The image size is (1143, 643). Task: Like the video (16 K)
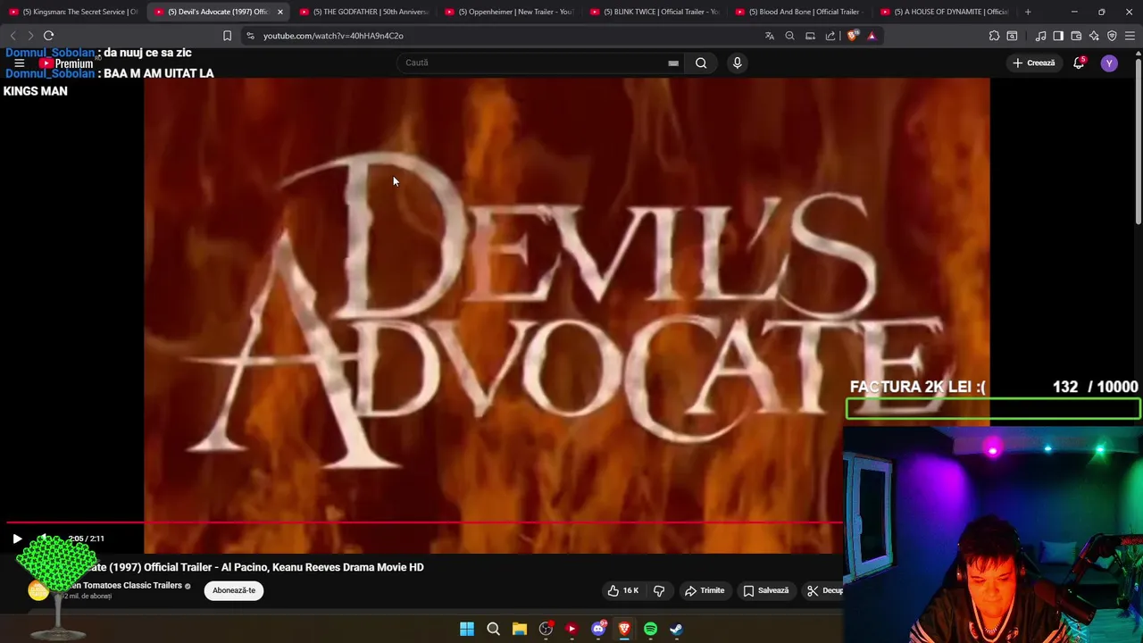pos(623,590)
